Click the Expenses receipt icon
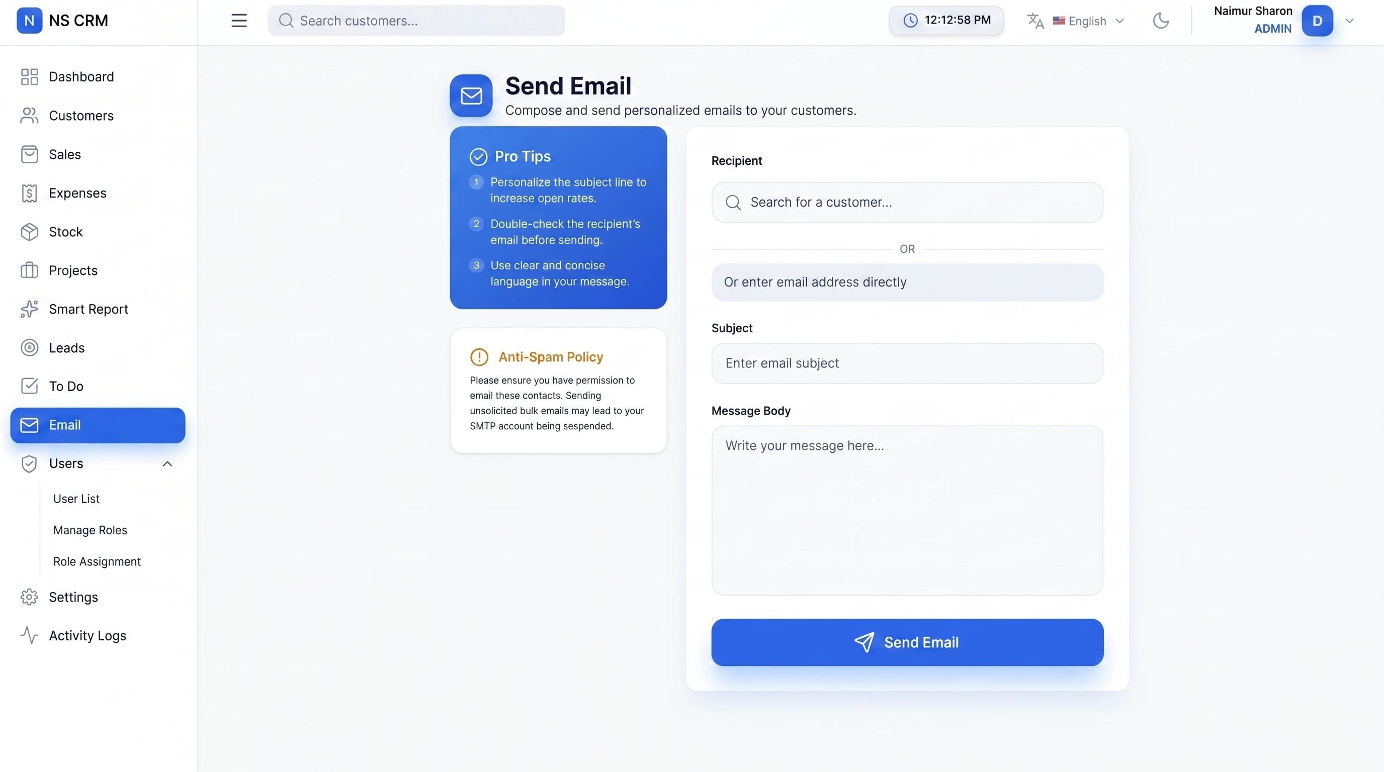Screen dimensions: 1384x772 click(30, 192)
